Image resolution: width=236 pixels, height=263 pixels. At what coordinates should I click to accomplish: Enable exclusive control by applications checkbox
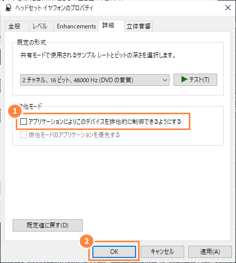click(x=23, y=121)
